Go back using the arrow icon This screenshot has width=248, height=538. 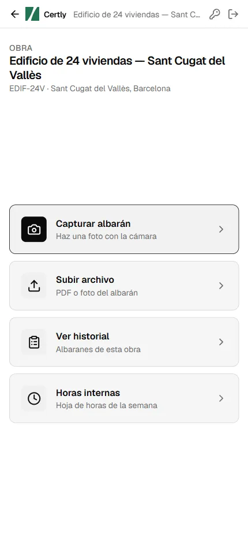tap(15, 14)
